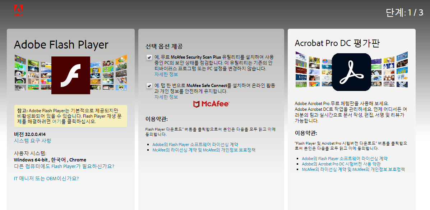
Task: Click the Flash Player logo icon
Action: coord(71,75)
